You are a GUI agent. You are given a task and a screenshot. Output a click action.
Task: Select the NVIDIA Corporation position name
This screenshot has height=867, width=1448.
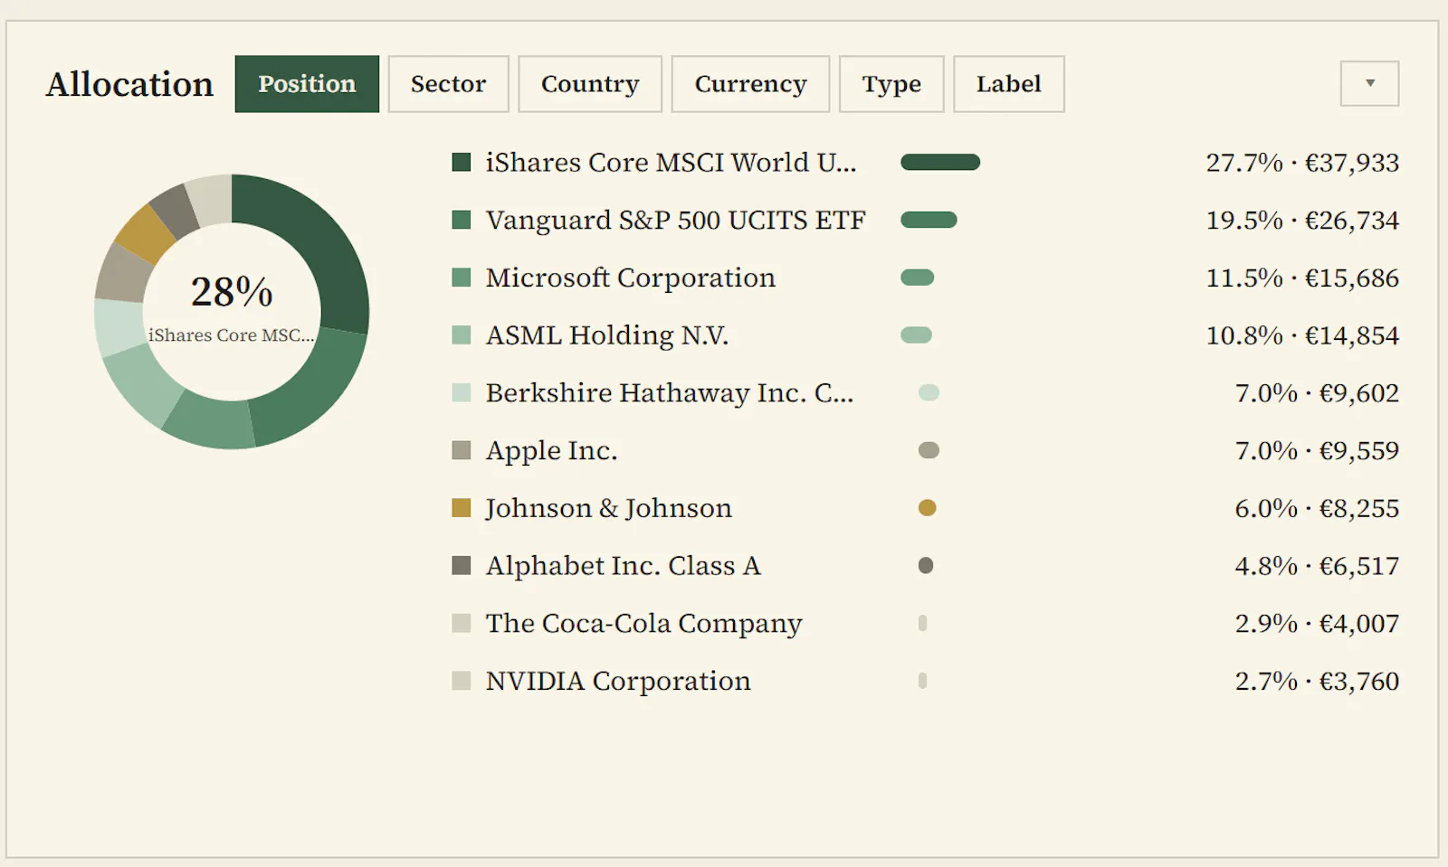pos(618,681)
